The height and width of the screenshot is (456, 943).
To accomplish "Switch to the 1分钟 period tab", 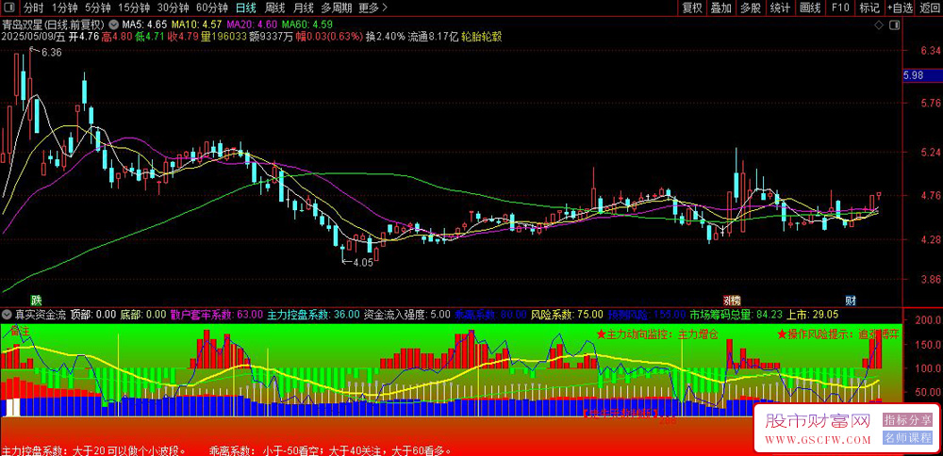I will click(64, 8).
